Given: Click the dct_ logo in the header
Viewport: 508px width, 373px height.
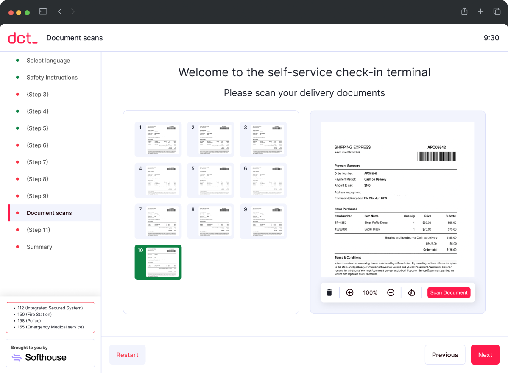Looking at the screenshot, I should [22, 38].
